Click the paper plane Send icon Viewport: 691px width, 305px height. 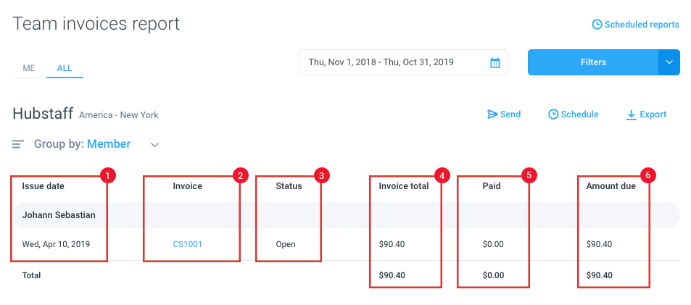492,114
